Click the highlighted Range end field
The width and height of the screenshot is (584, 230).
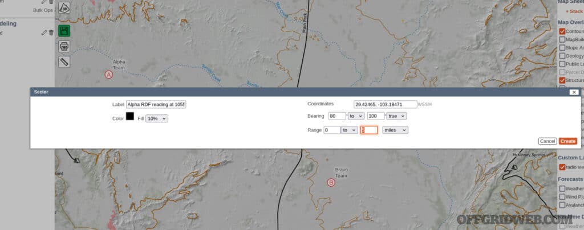[369, 130]
